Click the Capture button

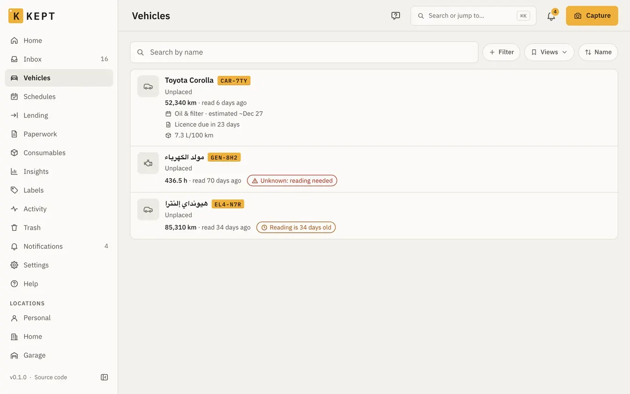pos(592,16)
